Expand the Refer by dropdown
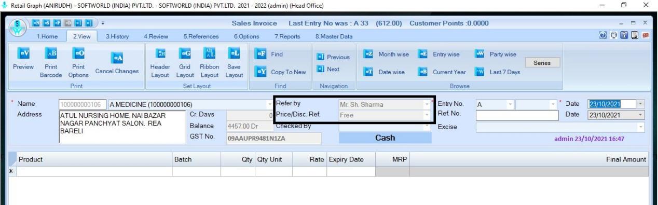The height and width of the screenshot is (205, 658). (428, 105)
